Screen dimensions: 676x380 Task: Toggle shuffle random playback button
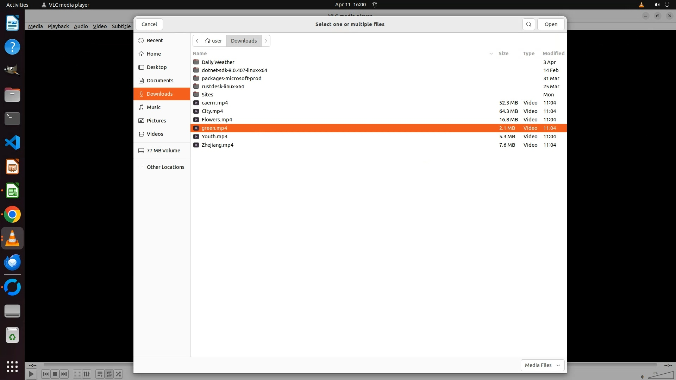pyautogui.click(x=119, y=374)
